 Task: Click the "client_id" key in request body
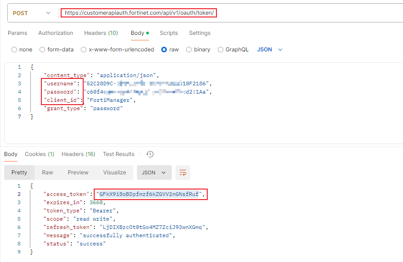pos(62,100)
